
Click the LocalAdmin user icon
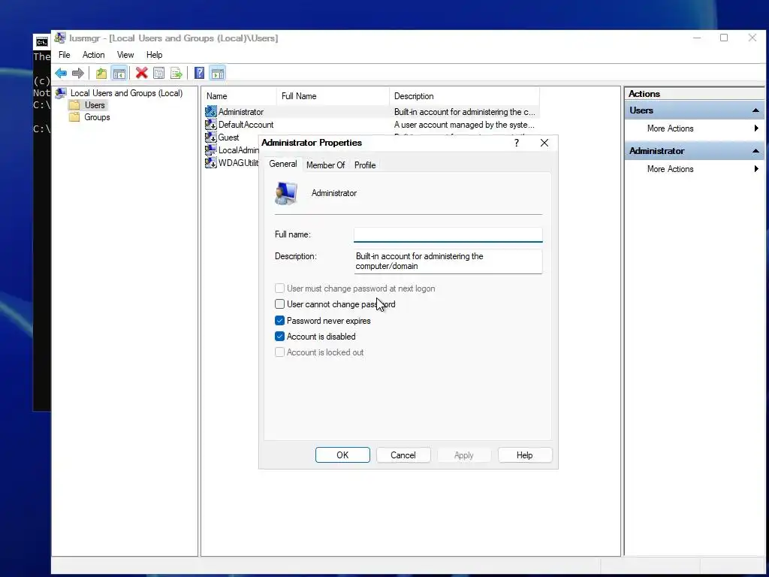pos(211,150)
